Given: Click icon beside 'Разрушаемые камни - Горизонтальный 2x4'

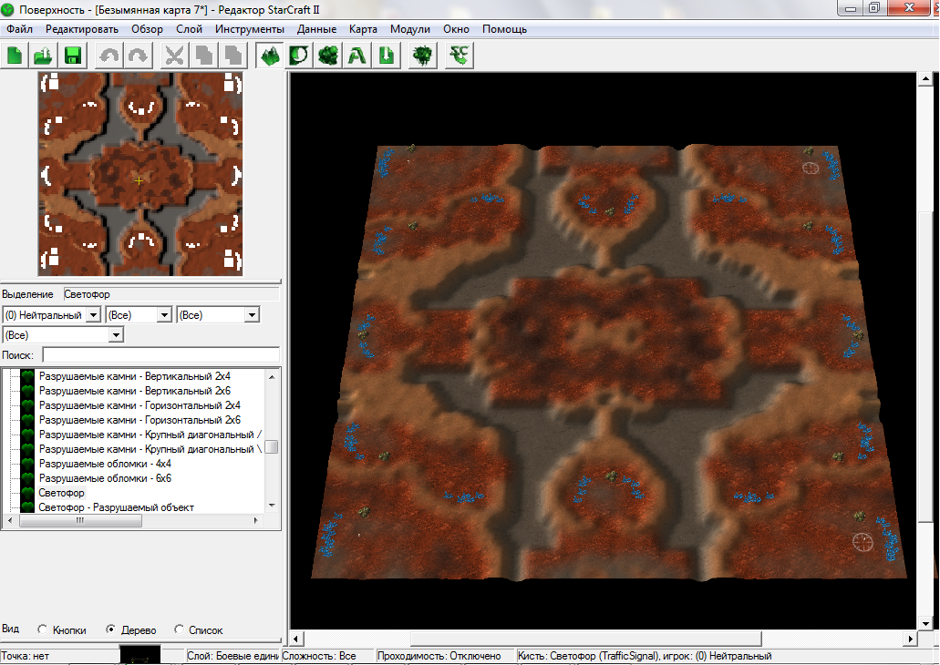Looking at the screenshot, I should pos(27,405).
